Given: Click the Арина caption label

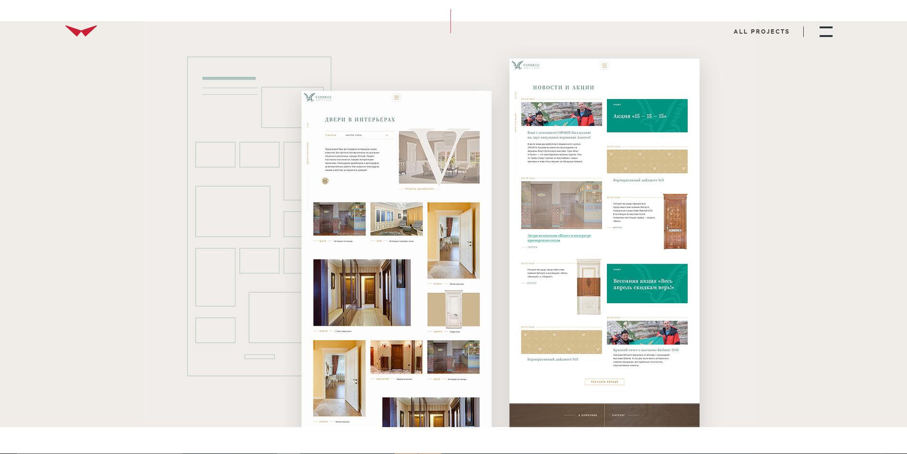Looking at the screenshot, I should 324,331.
